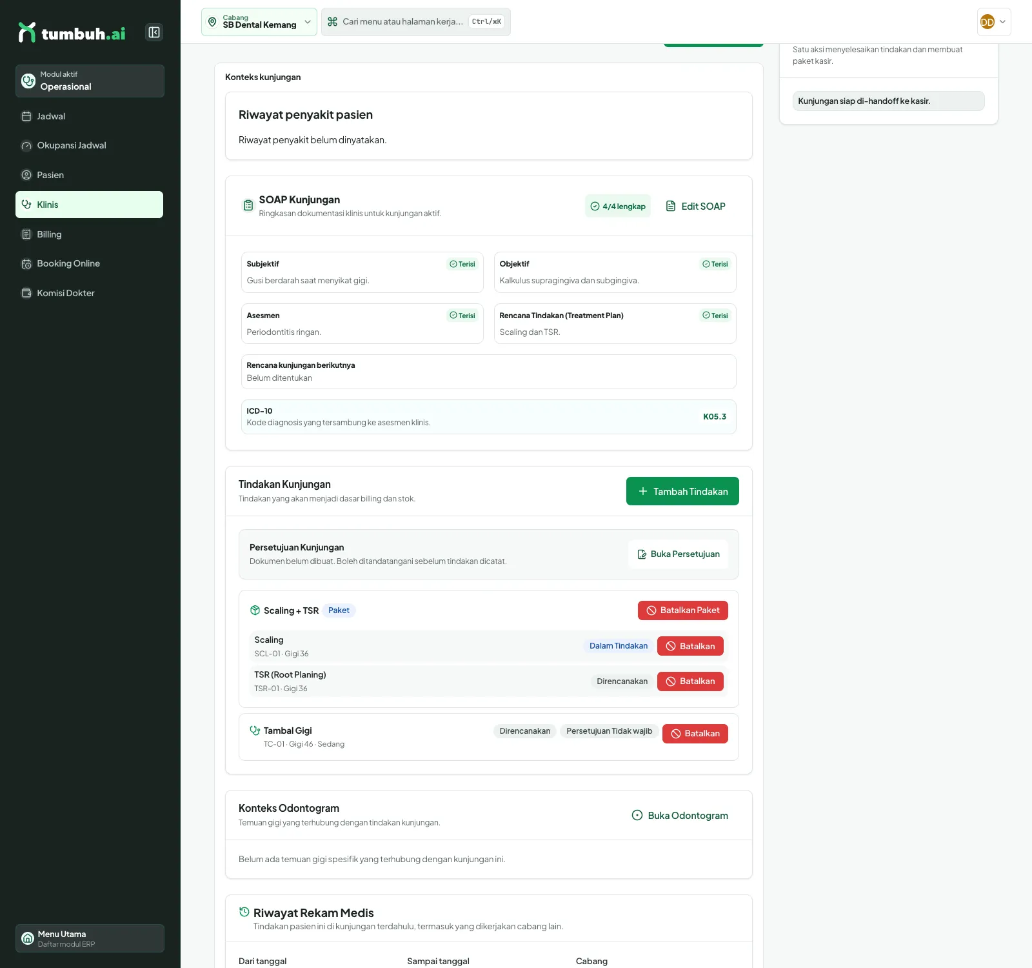Focus the Cari menu search field
Image resolution: width=1032 pixels, height=968 pixels.
click(415, 22)
